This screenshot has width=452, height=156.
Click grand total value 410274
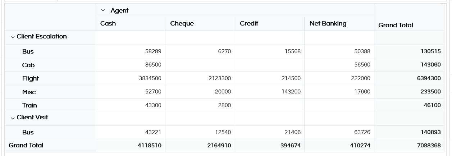[x=360, y=146]
